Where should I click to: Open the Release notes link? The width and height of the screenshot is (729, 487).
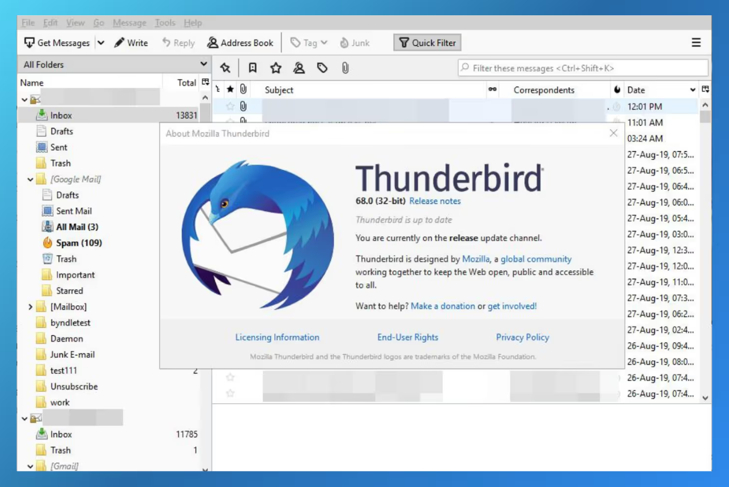(435, 201)
